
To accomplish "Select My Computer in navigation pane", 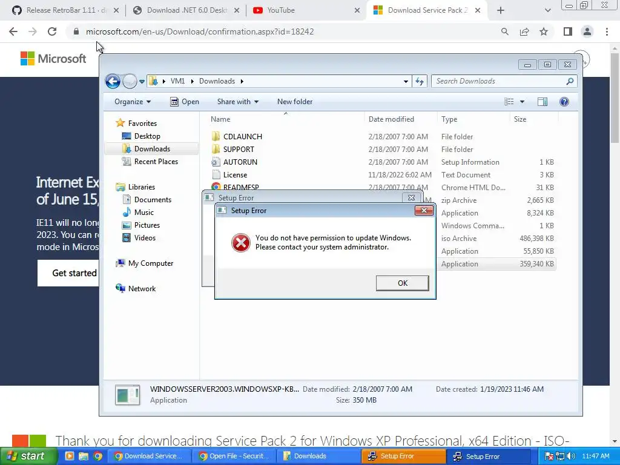I will pyautogui.click(x=144, y=263).
